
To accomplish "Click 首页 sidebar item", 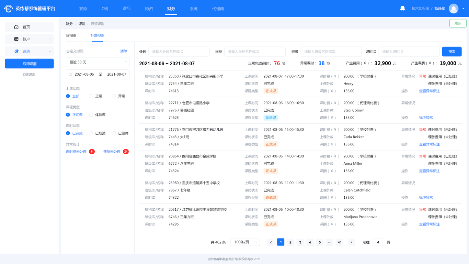I will click(x=29, y=27).
